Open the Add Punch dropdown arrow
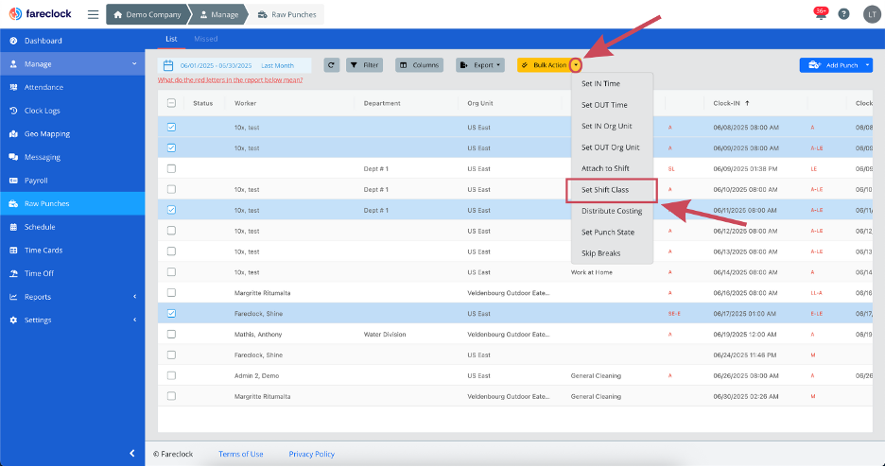This screenshot has height=467, width=885. (x=867, y=65)
